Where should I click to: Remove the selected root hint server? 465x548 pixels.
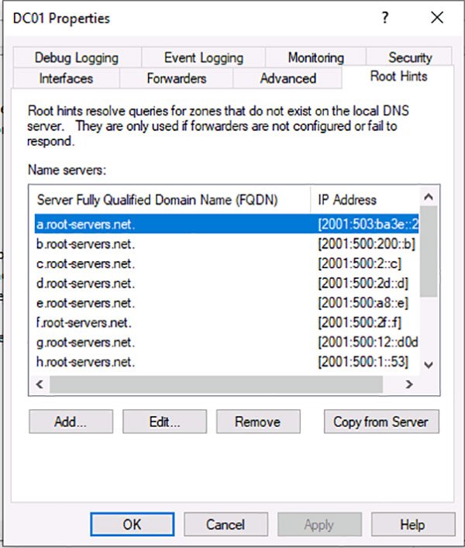[x=257, y=422]
